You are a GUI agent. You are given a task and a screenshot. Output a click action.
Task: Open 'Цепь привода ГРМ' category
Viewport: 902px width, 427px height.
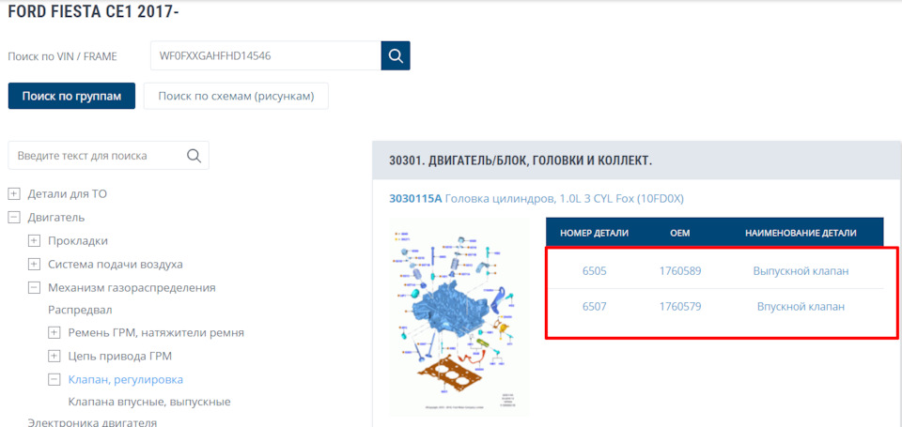coord(119,357)
